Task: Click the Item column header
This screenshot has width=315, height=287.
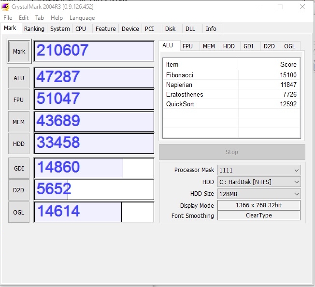Action: [200, 64]
